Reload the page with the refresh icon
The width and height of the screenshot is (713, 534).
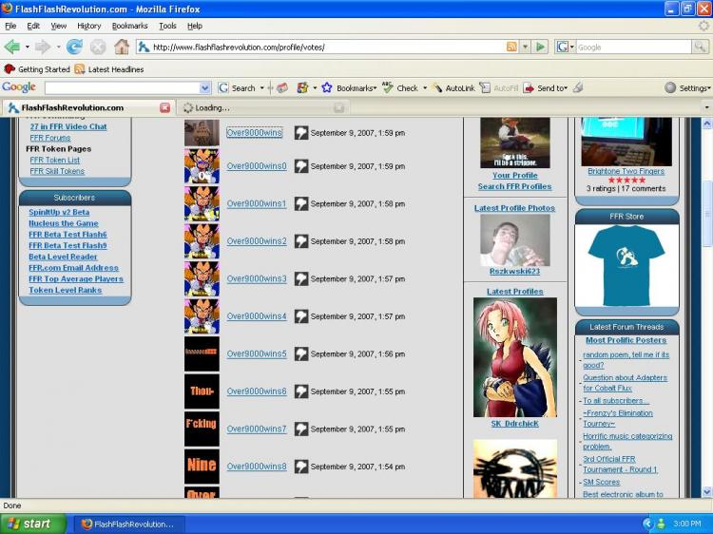(74, 47)
